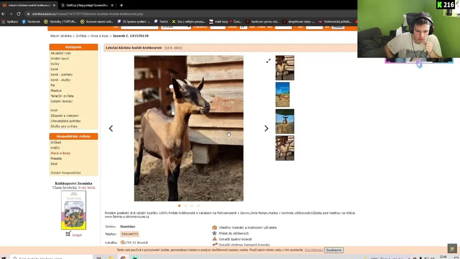This screenshot has height=259, width=460.
Task: Open the Ovce a kozy breadcrumb link
Action: [x=100, y=36]
